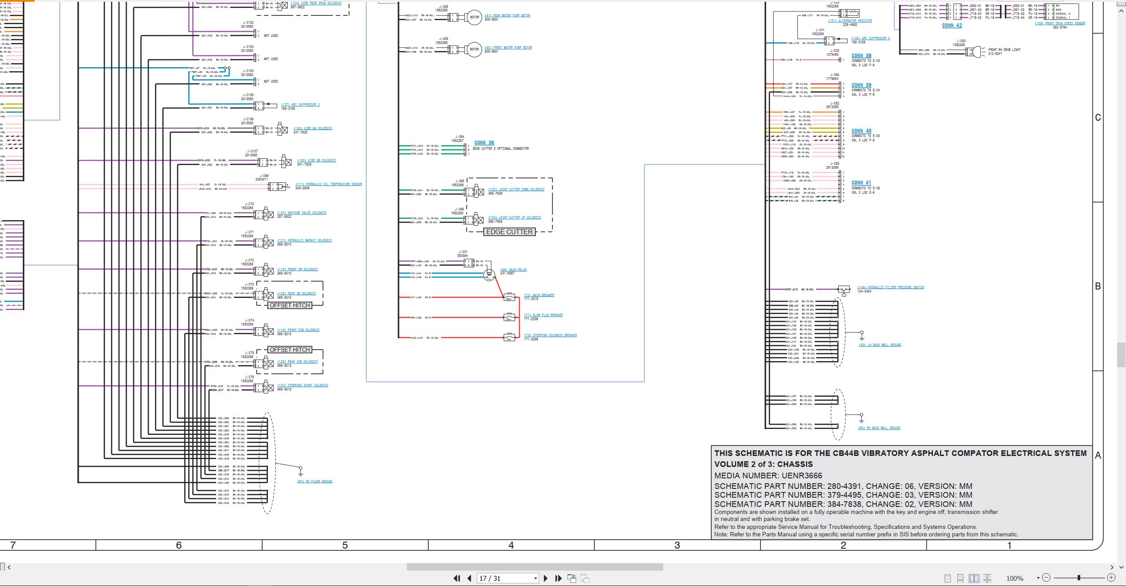Screen dimensions: 1126x586
Task: Open the CONN 36 connector link
Action: click(x=484, y=143)
